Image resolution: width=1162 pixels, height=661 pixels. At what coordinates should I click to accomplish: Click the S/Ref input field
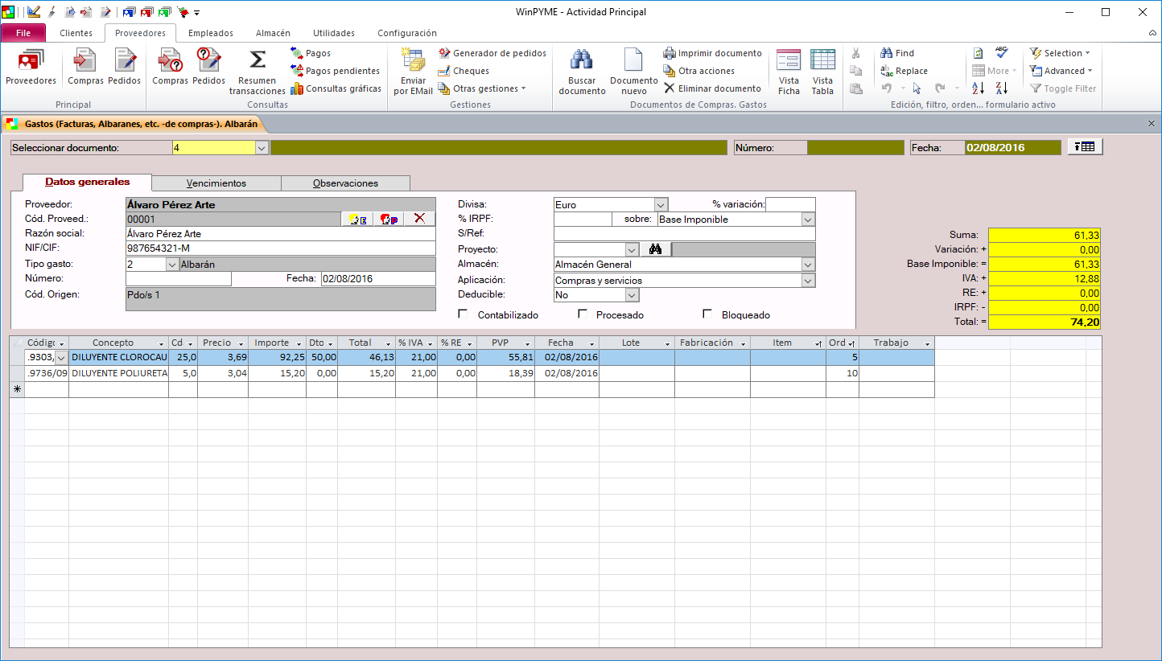(x=684, y=234)
